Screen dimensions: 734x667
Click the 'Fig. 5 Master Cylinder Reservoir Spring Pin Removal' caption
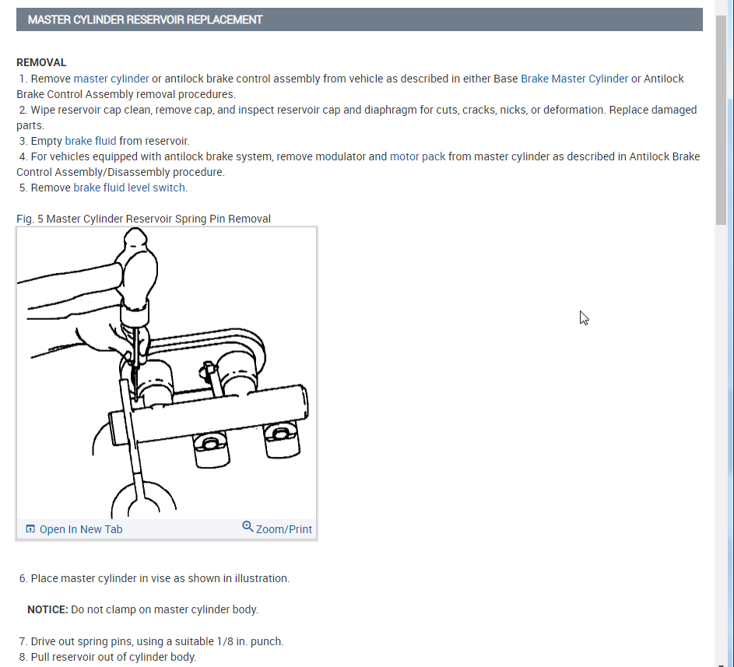[x=143, y=219]
